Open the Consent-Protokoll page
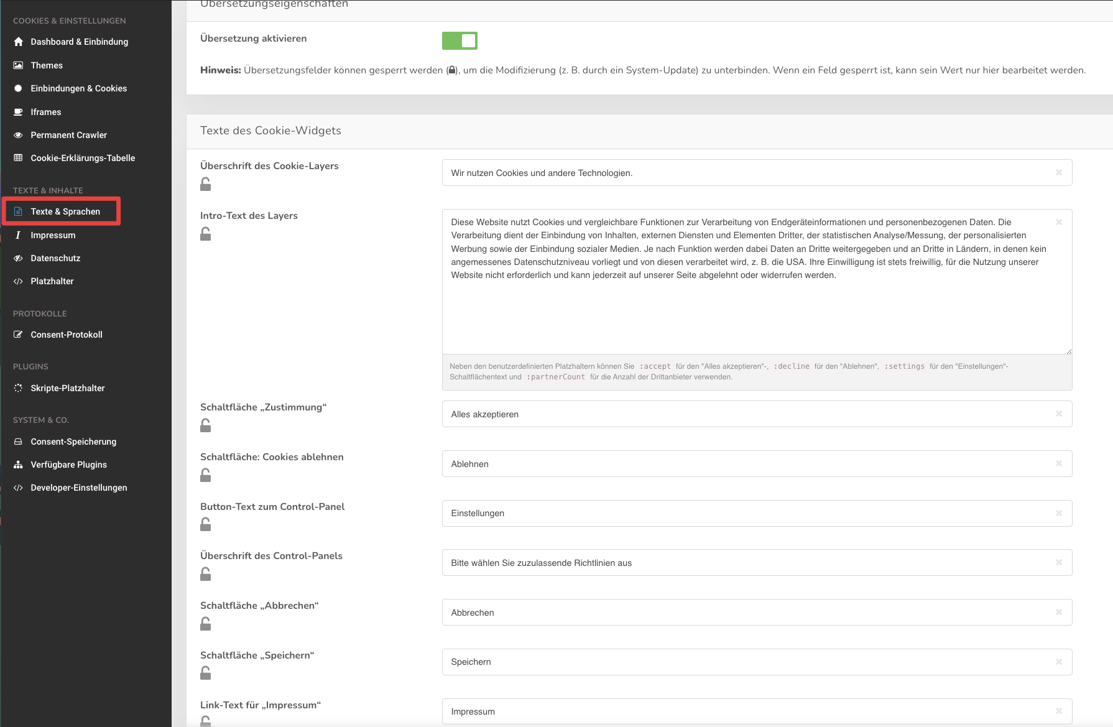This screenshot has height=727, width=1113. pyautogui.click(x=67, y=335)
